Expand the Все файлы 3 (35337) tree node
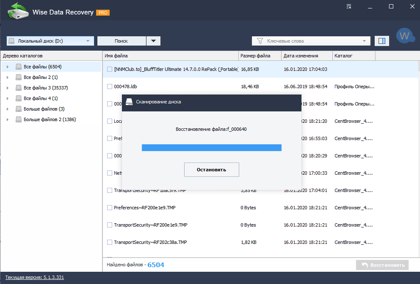This screenshot has width=420, height=284. coord(8,88)
